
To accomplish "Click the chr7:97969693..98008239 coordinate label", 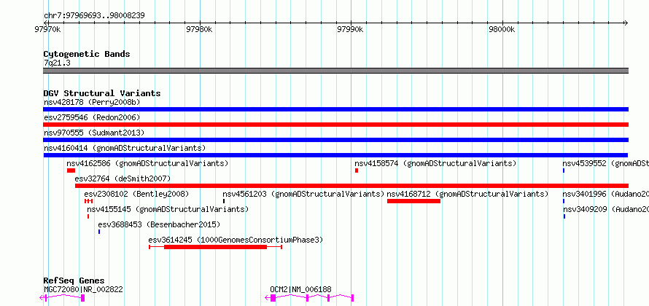I will [94, 16].
